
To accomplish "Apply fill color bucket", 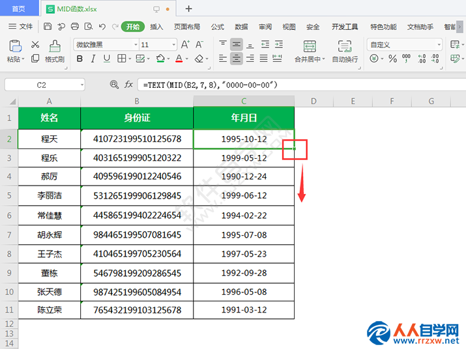I will pos(160,59).
